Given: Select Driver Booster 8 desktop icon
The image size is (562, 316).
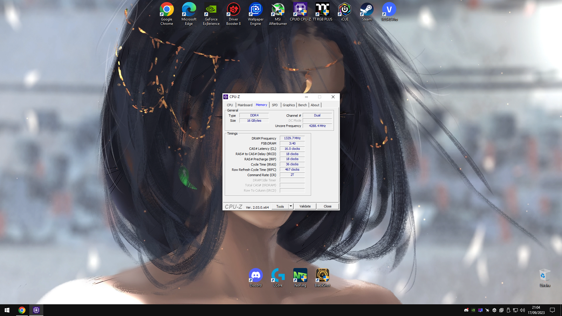Looking at the screenshot, I should click(x=233, y=14).
